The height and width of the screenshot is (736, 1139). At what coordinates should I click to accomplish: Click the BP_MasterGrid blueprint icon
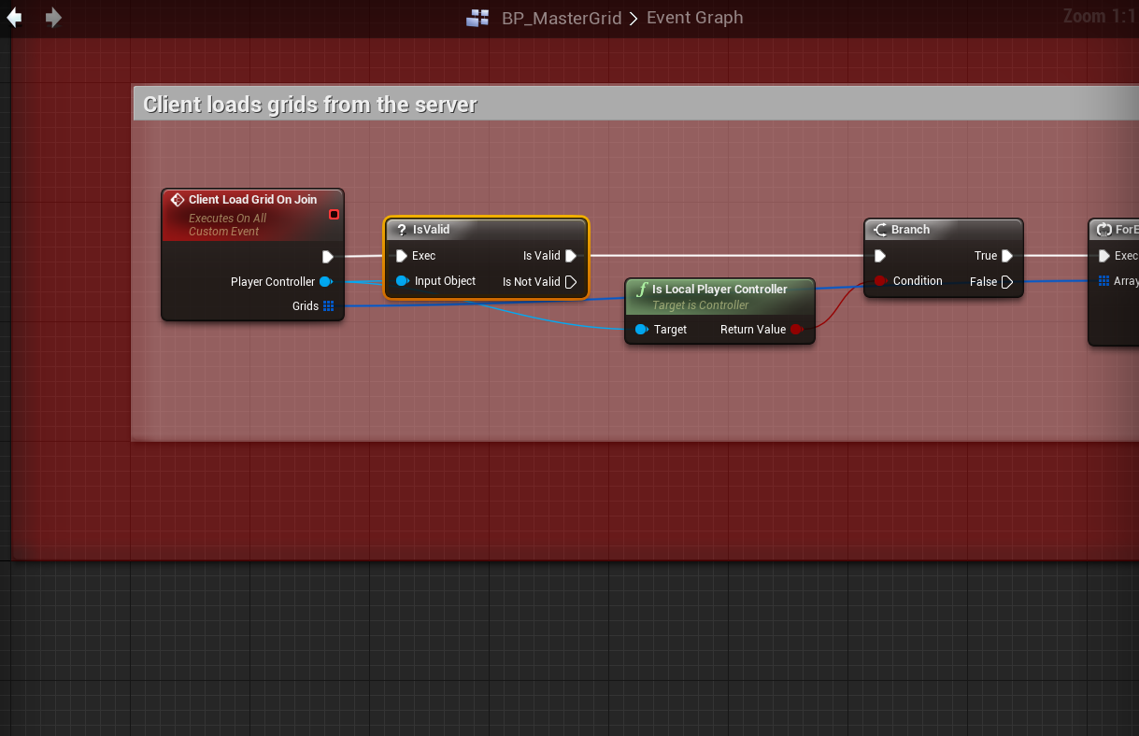pyautogui.click(x=478, y=18)
